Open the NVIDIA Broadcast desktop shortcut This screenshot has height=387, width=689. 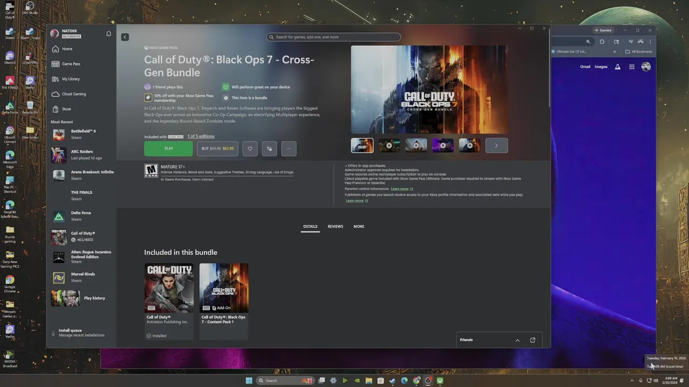pyautogui.click(x=10, y=359)
